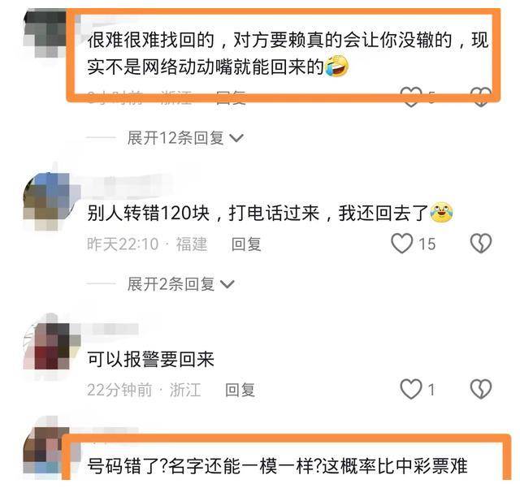This screenshot has height=488, width=520.
Task: Open avatar of the 可以报警要回来 commenter
Action: coord(50,345)
